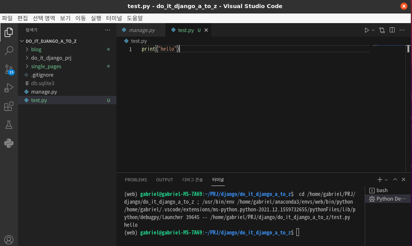
Task: Click the 탐색기 explorer panel title
Action: [32, 30]
